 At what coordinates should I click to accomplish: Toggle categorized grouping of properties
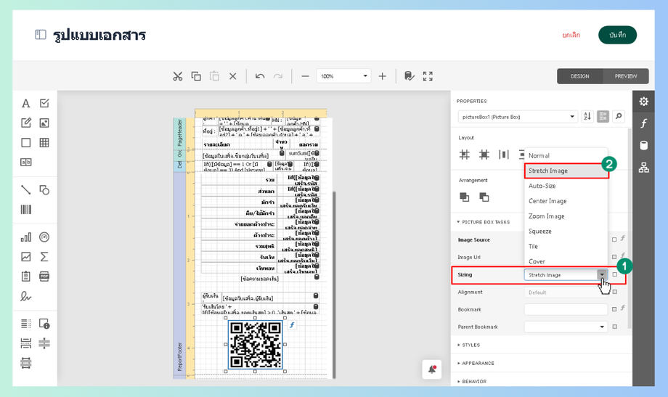point(603,117)
